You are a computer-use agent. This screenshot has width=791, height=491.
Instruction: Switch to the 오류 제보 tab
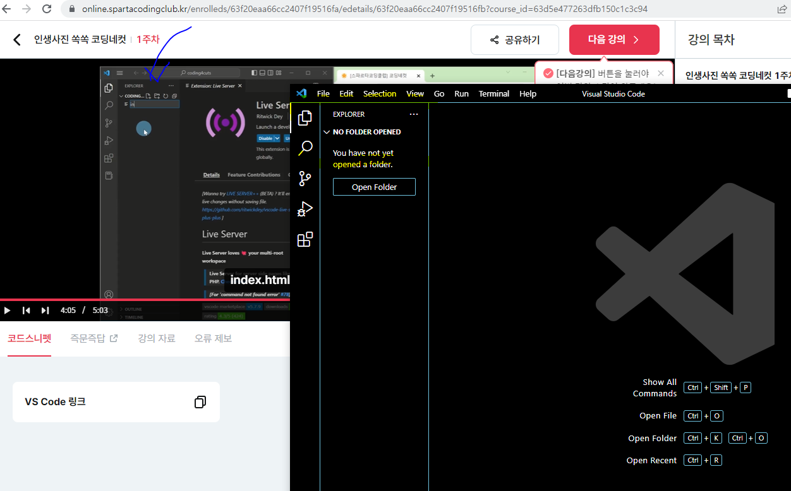point(214,338)
